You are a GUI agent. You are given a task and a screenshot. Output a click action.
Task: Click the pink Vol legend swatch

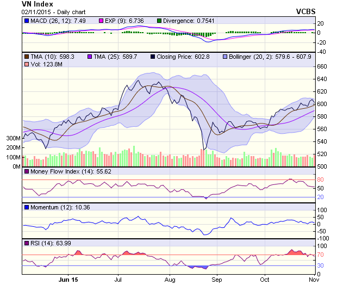pyautogui.click(x=26, y=64)
